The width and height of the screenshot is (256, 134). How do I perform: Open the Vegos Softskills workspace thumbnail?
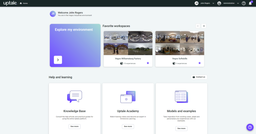pyautogui.click(x=179, y=43)
